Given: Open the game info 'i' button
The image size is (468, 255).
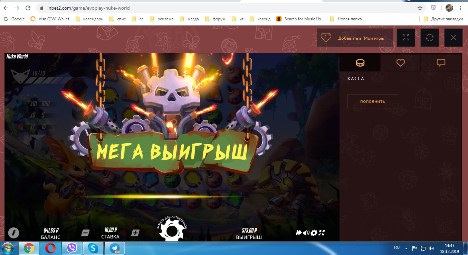Looking at the screenshot, I should coord(13,233).
